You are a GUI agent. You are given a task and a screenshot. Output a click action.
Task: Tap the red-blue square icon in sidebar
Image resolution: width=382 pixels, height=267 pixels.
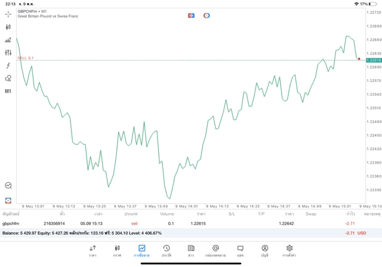pyautogui.click(x=8, y=201)
